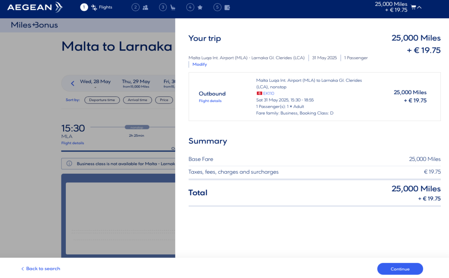Image resolution: width=449 pixels, height=278 pixels.
Task: Go to previous dates with left arrow
Action: [73, 84]
